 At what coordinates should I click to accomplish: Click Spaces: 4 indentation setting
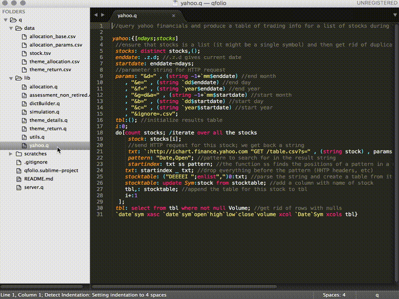point(334,295)
